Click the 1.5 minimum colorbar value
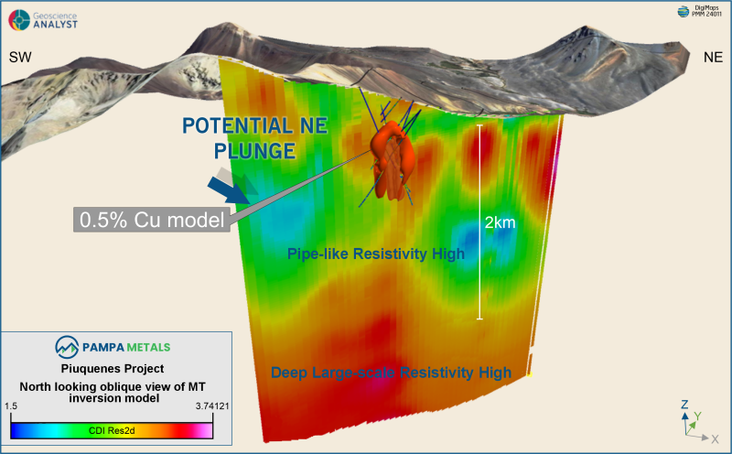The image size is (732, 454). (11, 405)
